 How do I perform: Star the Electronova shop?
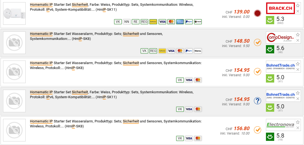pos(298,122)
